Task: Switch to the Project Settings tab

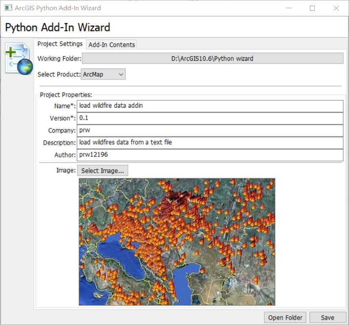Action: tap(60, 44)
